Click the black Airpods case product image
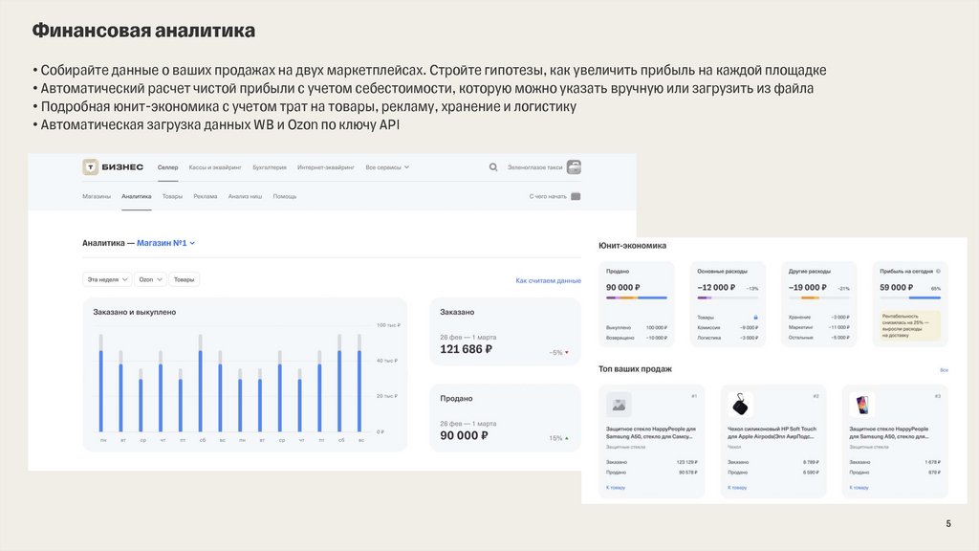This screenshot has width=979, height=551. [740, 404]
